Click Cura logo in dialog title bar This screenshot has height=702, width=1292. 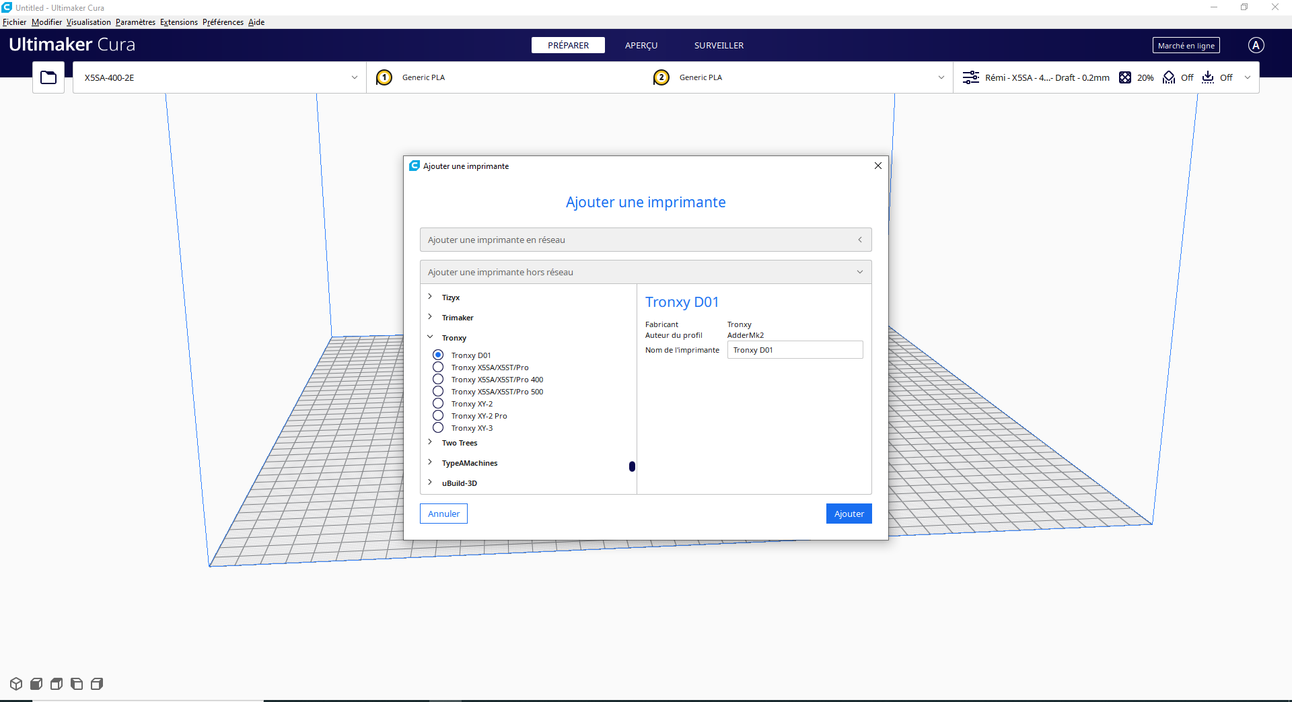click(415, 166)
